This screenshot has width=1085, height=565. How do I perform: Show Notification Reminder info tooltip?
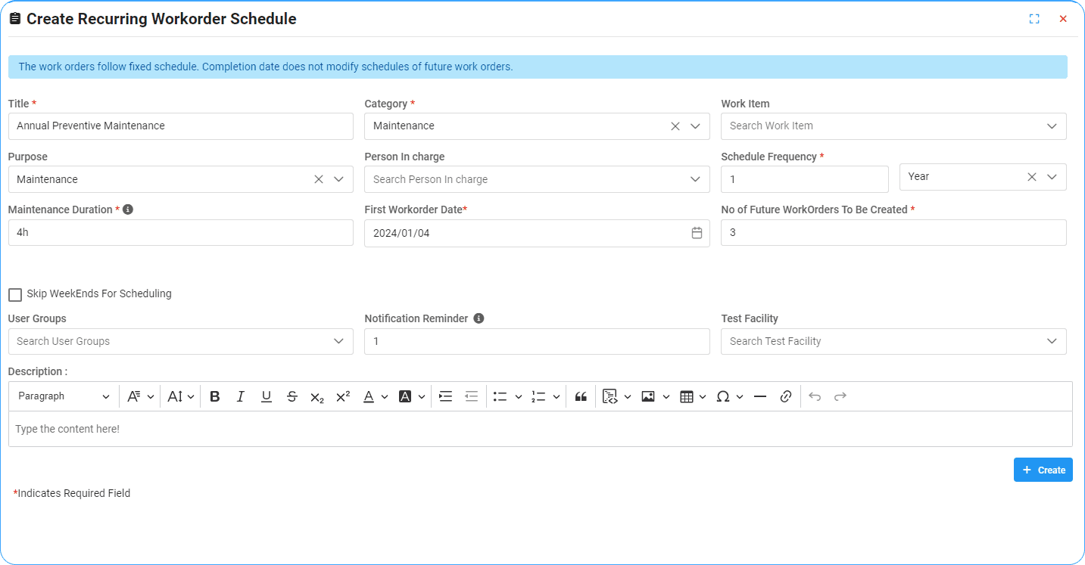tap(479, 318)
